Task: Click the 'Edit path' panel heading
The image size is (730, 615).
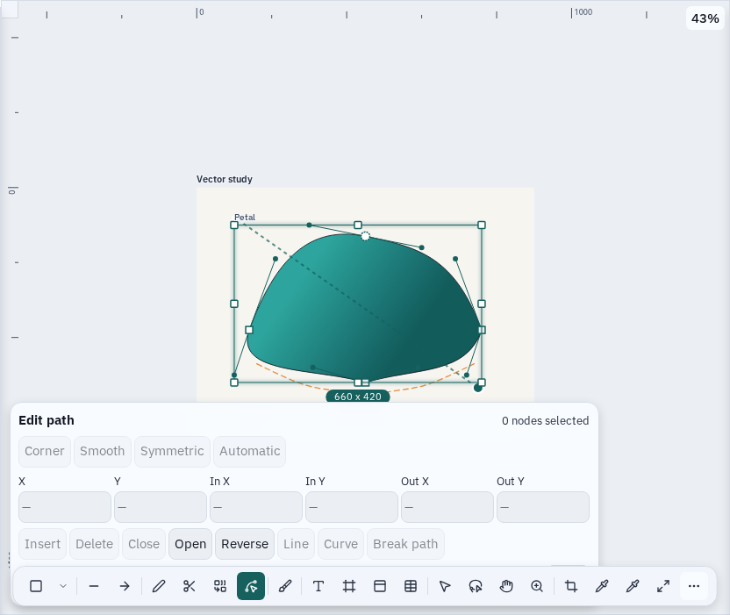Action: point(47,420)
